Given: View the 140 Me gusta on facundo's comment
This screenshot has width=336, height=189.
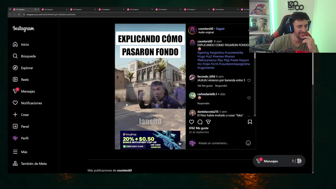Looking at the screenshot, I should click(205, 86).
